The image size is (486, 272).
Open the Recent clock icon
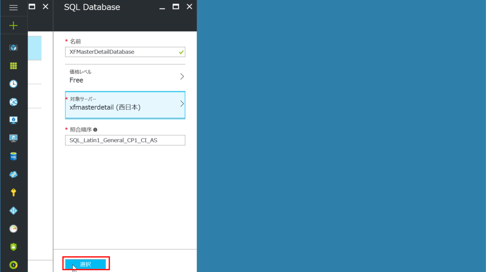tap(13, 84)
